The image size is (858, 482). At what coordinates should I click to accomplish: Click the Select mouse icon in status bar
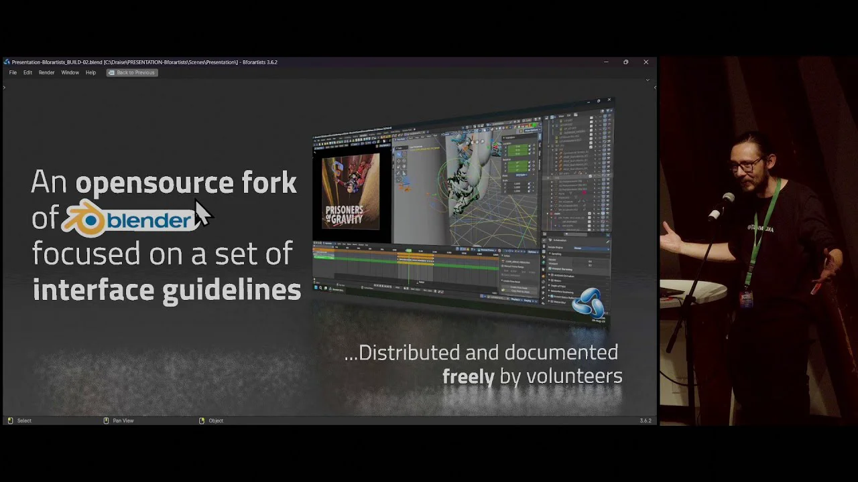[10, 420]
